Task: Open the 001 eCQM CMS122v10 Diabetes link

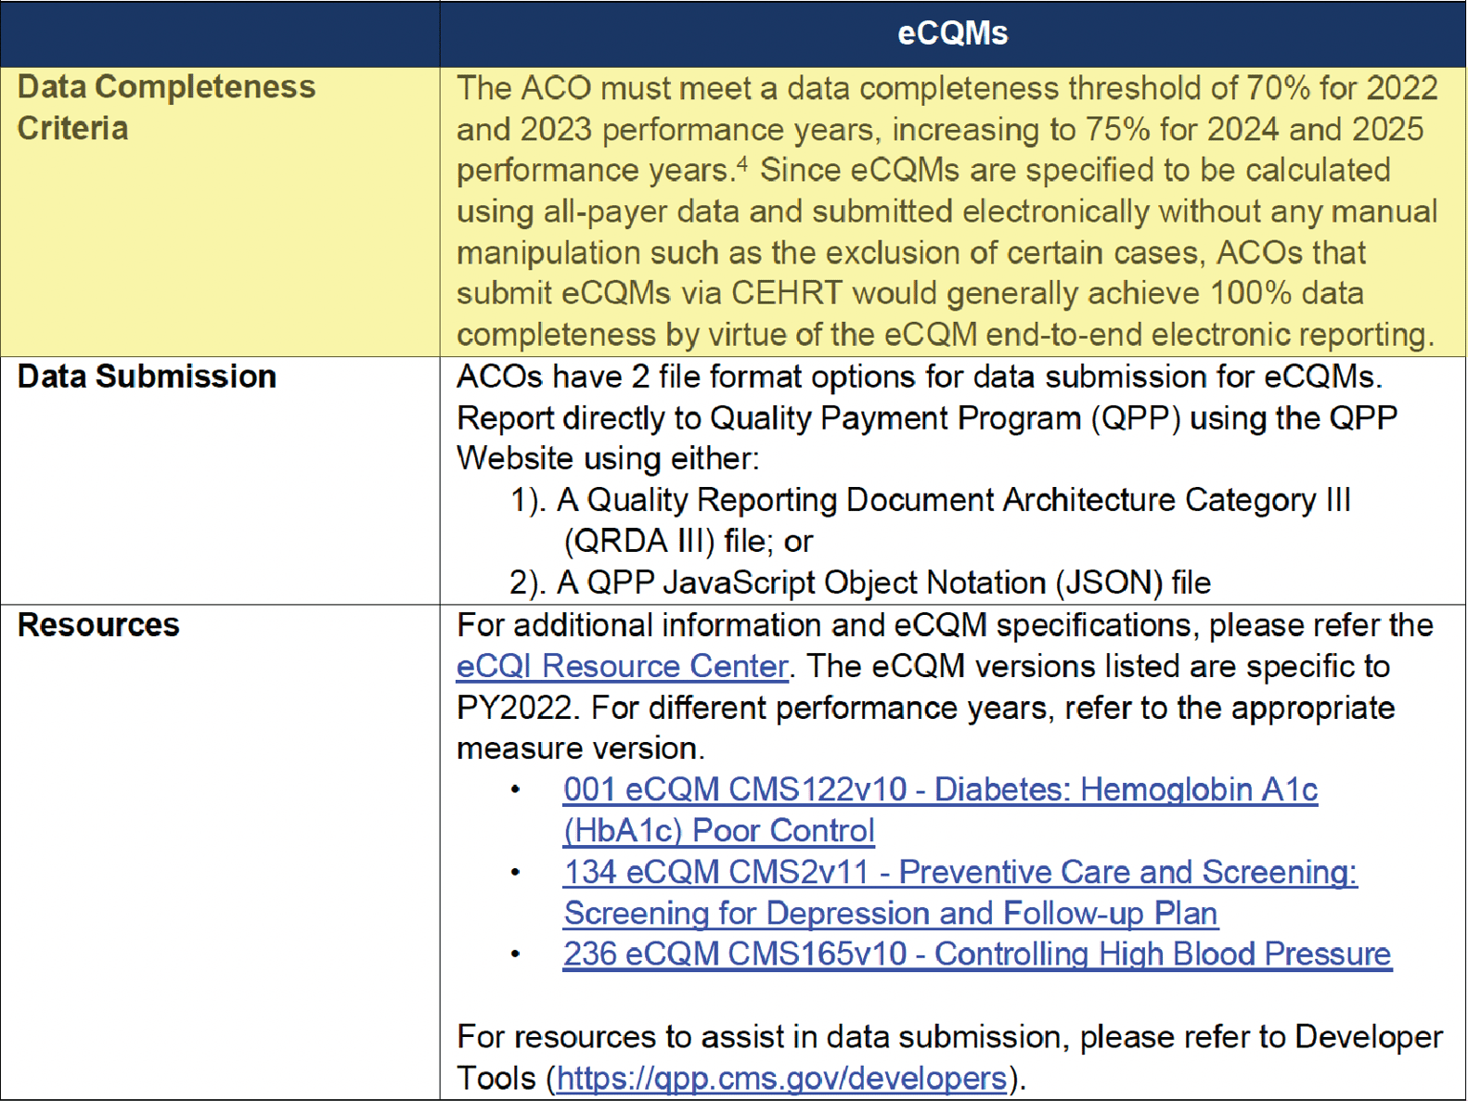Action: [x=939, y=790]
